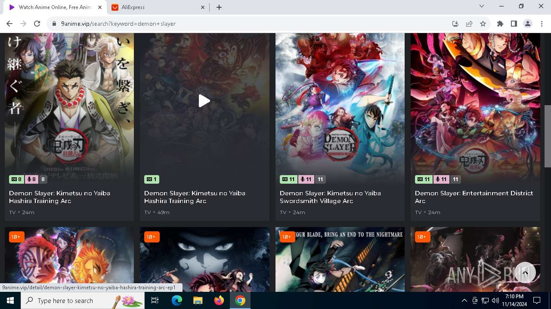Bookmark this page with star icon

pyautogui.click(x=483, y=24)
